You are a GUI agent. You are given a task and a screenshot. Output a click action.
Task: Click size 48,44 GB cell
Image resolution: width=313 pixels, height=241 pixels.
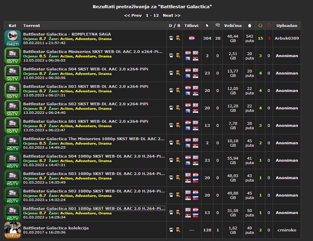(233, 38)
